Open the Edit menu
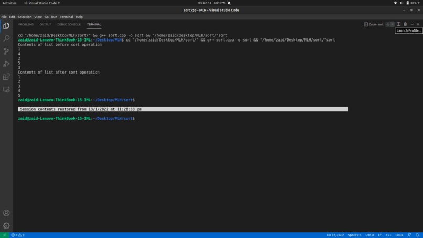Viewport: 423px width, 238px height. pos(12,17)
